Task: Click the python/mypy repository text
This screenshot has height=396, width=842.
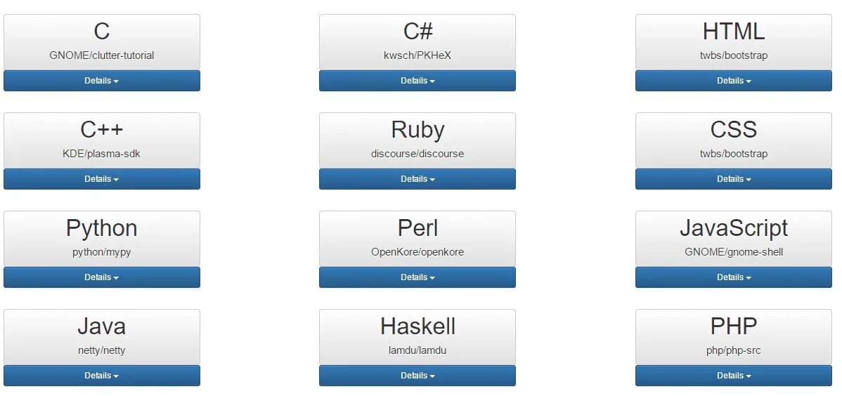Action: point(101,252)
